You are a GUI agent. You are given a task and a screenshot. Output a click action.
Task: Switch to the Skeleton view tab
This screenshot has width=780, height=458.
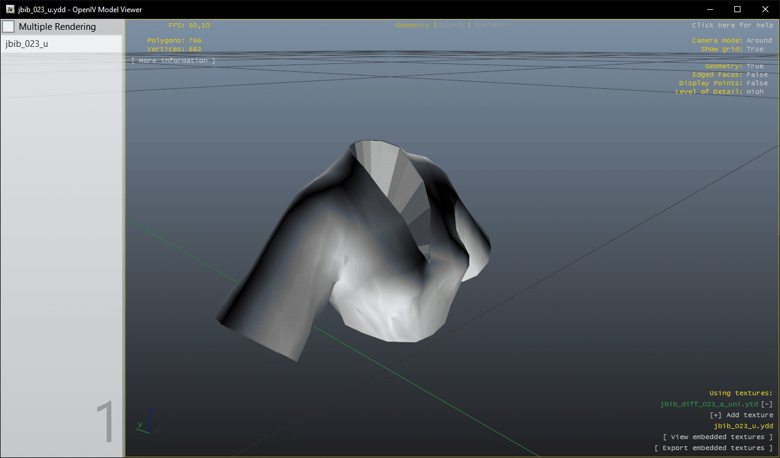pos(492,26)
